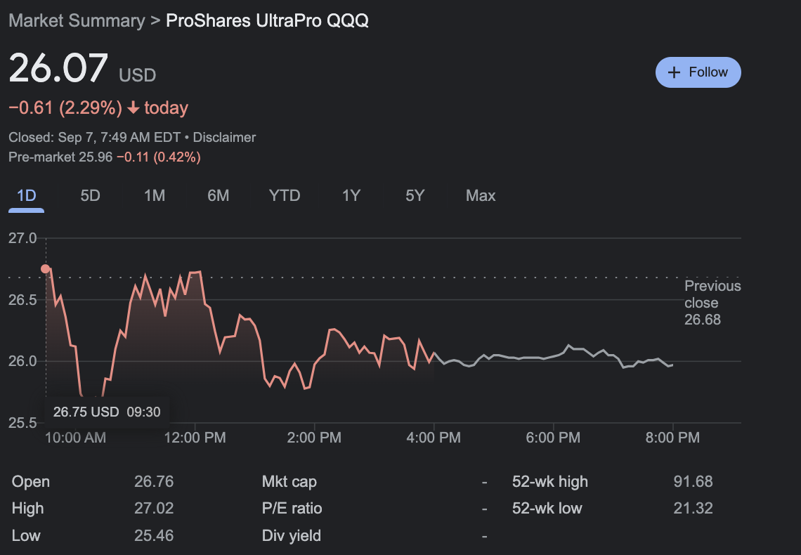
Task: Show the 6M chart range
Action: (x=218, y=195)
